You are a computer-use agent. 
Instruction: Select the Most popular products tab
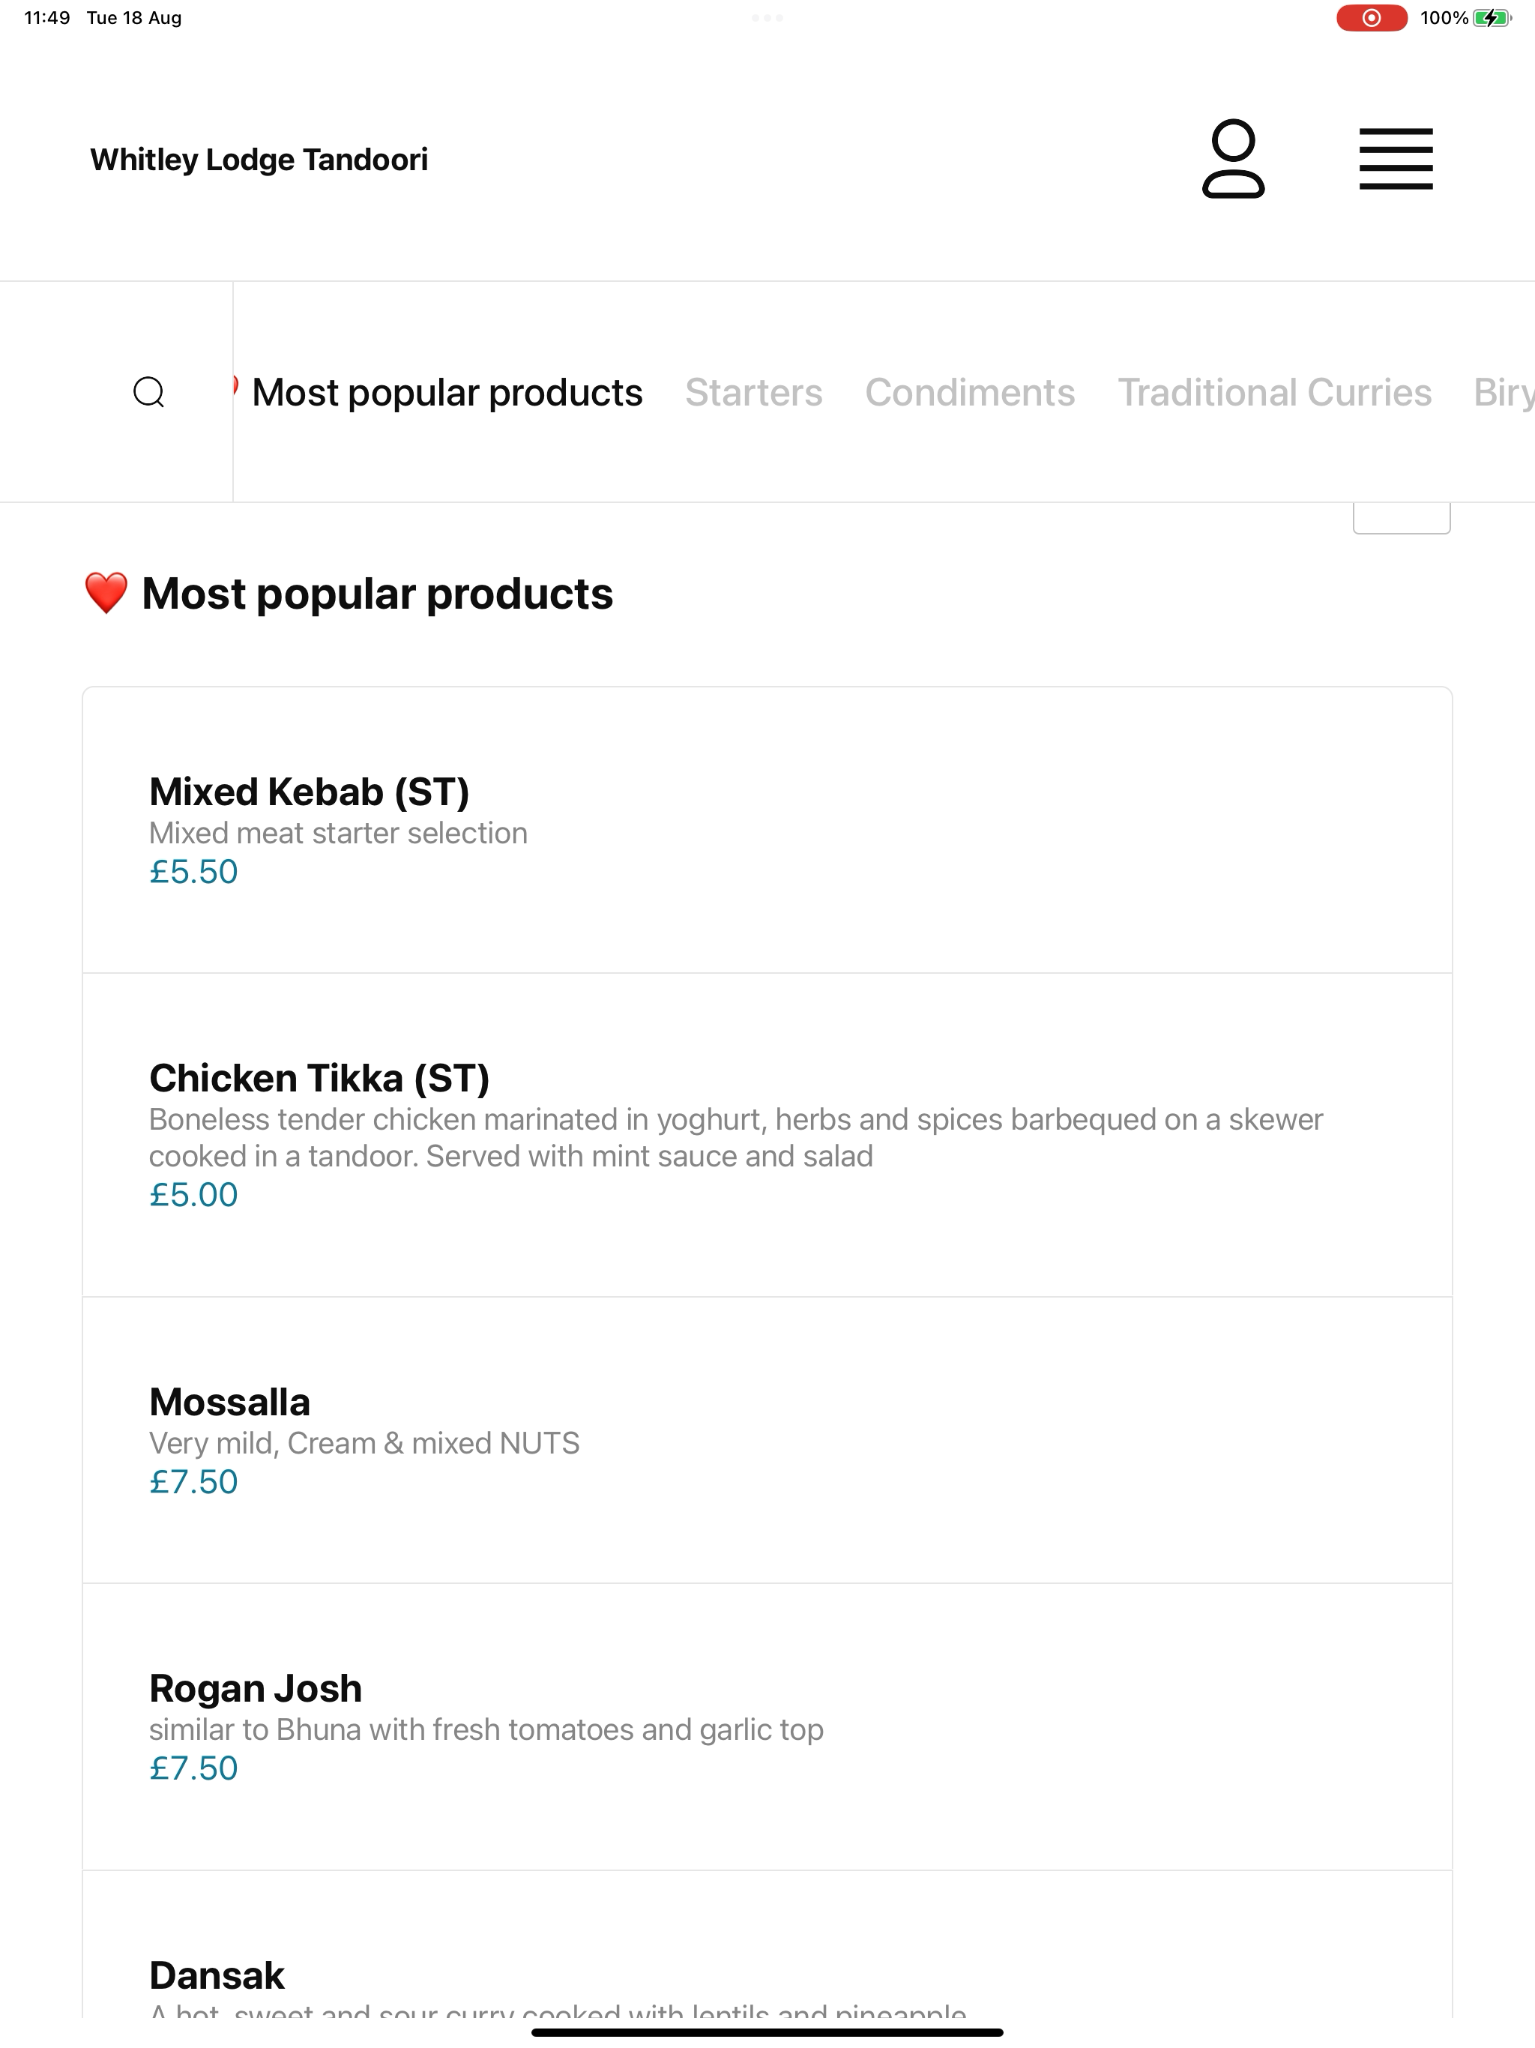[x=447, y=393]
